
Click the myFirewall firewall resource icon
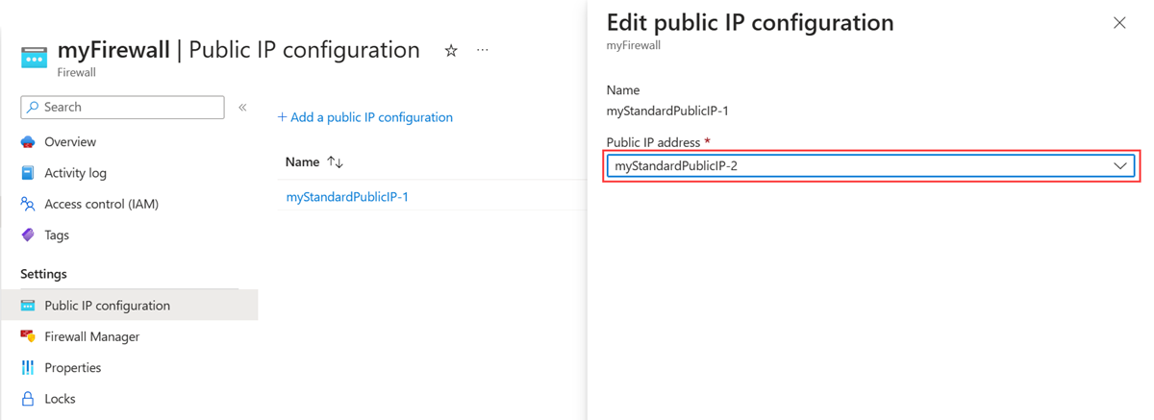click(34, 58)
